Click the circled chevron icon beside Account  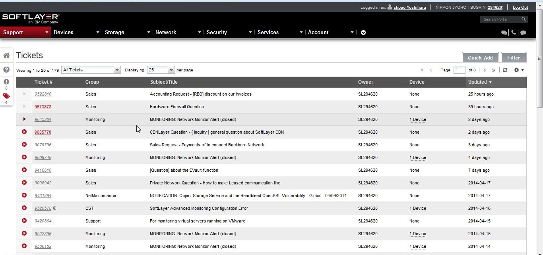363,33
